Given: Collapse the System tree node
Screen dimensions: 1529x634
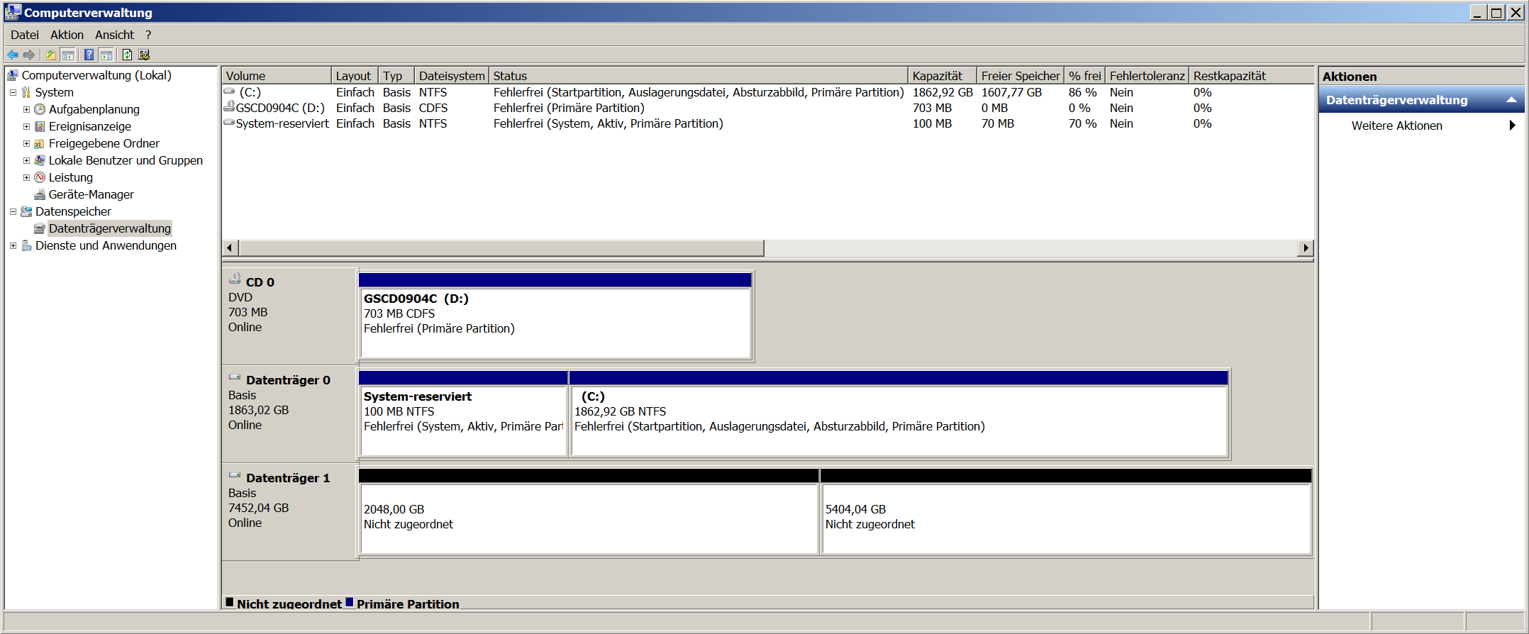Looking at the screenshot, I should (x=13, y=92).
